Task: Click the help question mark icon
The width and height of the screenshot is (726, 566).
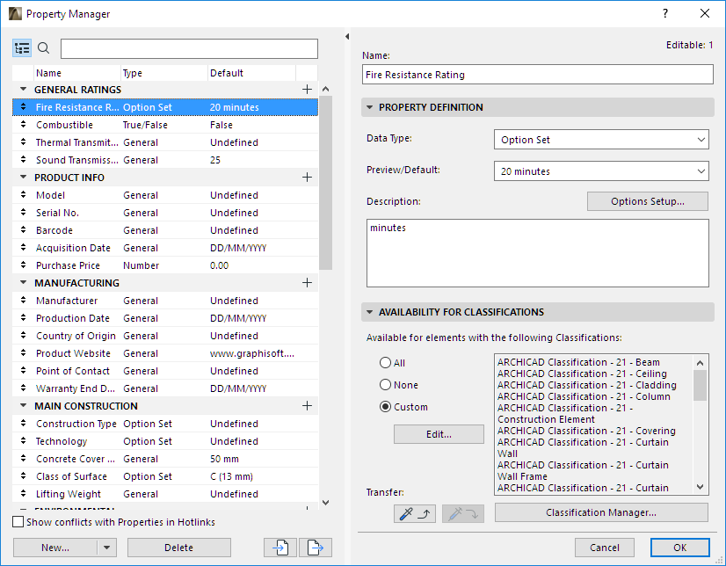Action: (x=665, y=13)
